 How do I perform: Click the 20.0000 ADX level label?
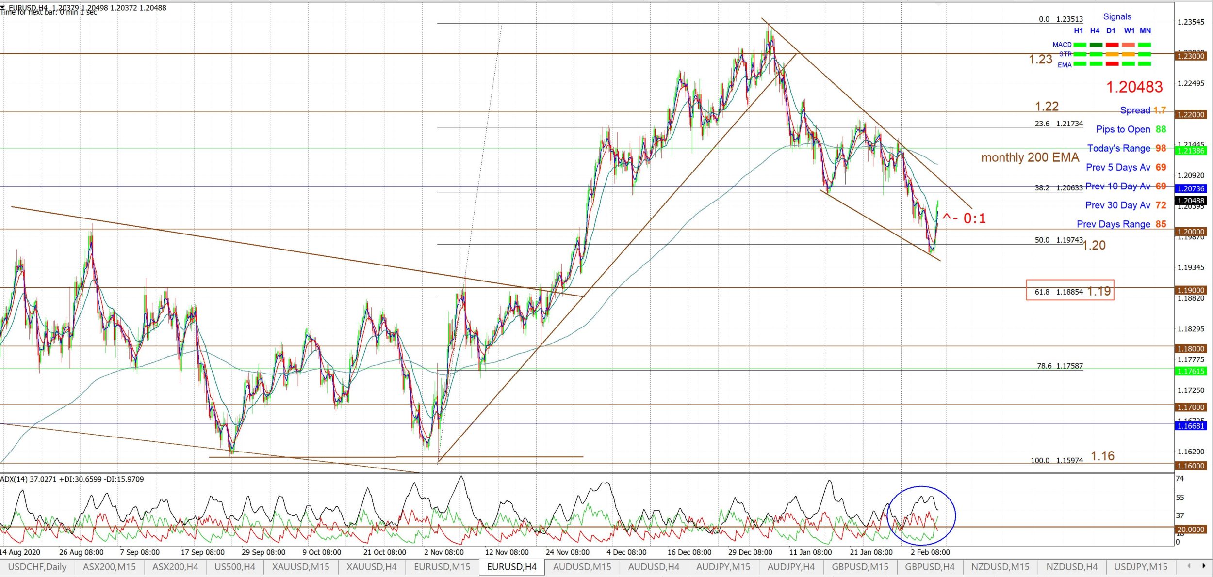pyautogui.click(x=1191, y=530)
